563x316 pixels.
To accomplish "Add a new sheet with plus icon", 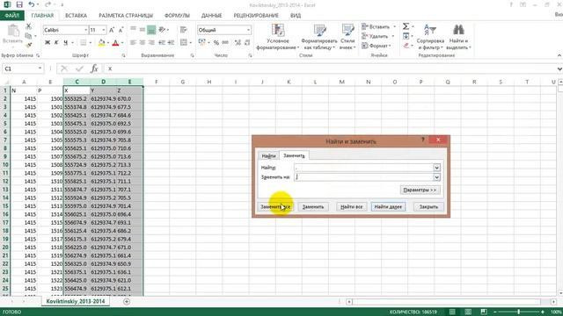I will pos(127,302).
